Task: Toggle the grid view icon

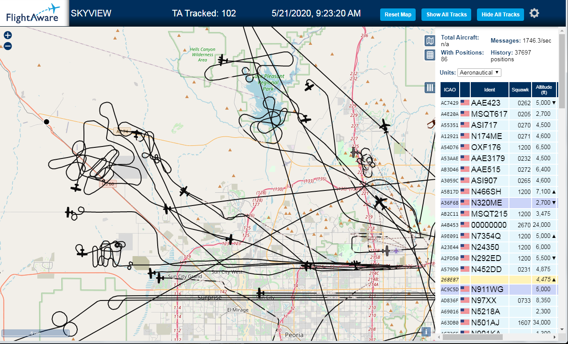Action: click(429, 55)
